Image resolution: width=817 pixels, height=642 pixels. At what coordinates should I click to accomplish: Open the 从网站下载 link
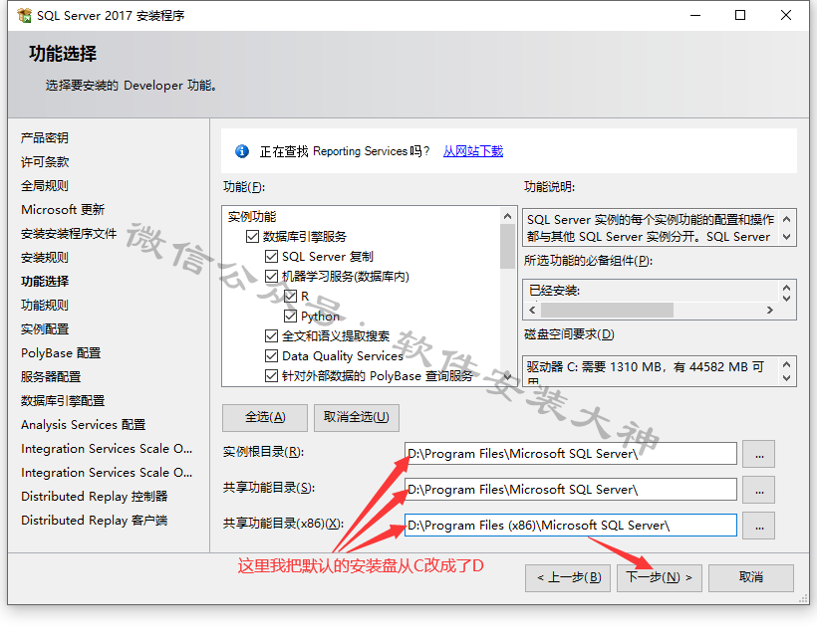(473, 151)
